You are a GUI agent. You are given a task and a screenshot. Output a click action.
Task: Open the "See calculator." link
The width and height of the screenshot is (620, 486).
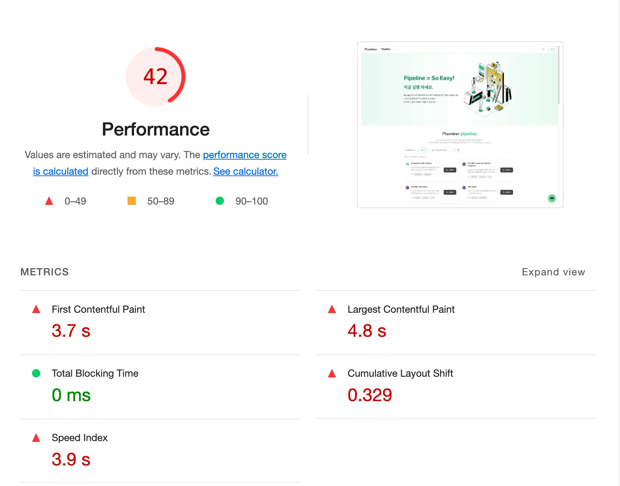pyautogui.click(x=245, y=171)
